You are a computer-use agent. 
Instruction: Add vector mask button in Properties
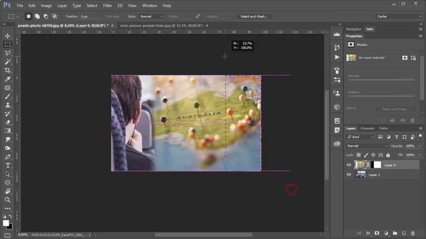click(x=413, y=58)
